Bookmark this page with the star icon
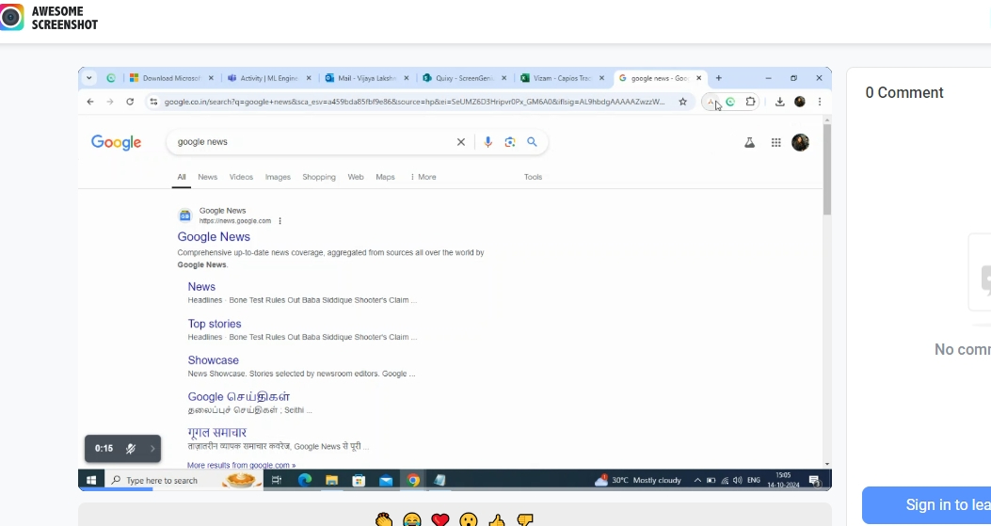Screen dimensions: 991x526 (682, 102)
